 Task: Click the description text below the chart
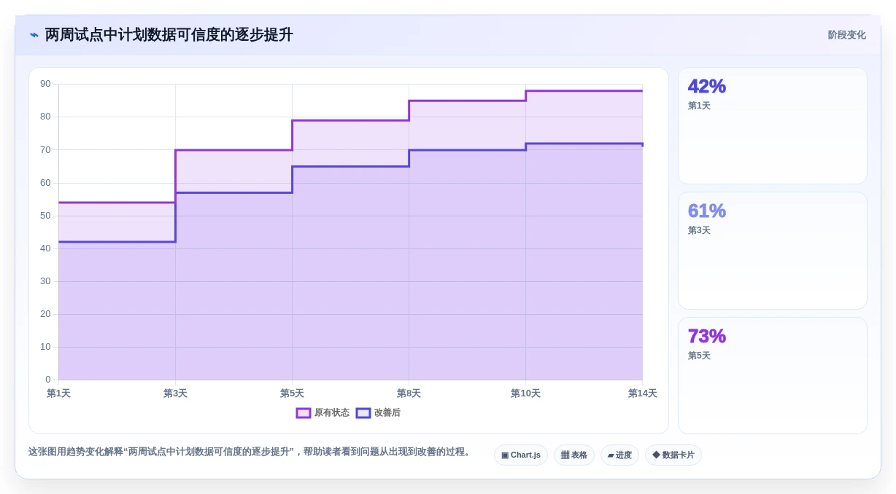click(251, 452)
